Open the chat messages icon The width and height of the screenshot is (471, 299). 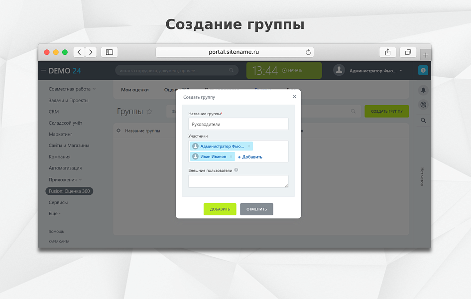(x=423, y=104)
